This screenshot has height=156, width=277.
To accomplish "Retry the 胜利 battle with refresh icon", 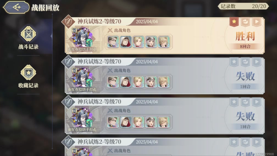I will 245,22.
